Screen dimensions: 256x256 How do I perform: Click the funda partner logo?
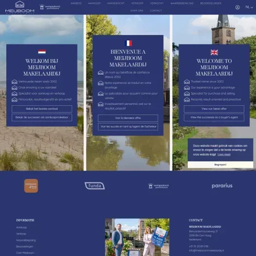pyautogui.click(x=95, y=186)
